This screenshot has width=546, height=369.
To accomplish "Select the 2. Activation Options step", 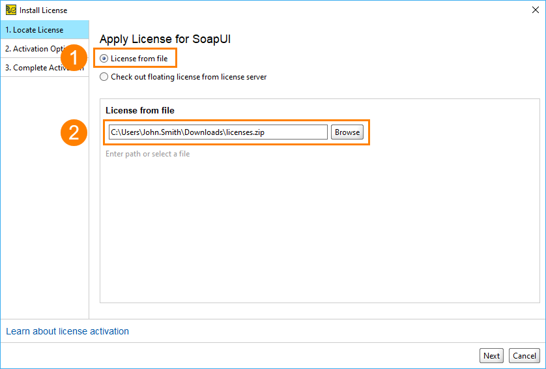I will click(x=44, y=48).
